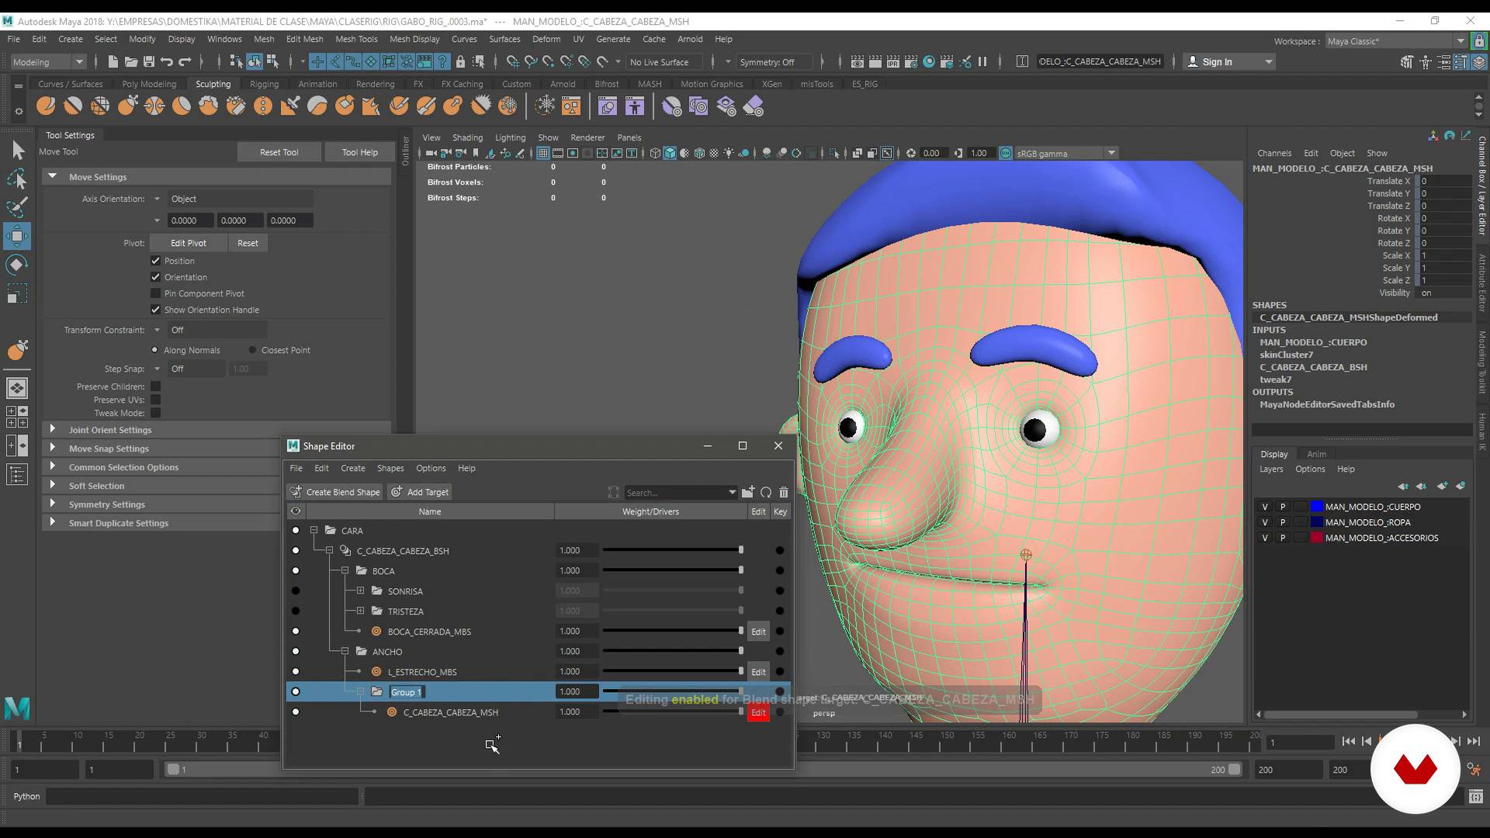The width and height of the screenshot is (1490, 838).
Task: Click the Python command line input
Action: 203,796
